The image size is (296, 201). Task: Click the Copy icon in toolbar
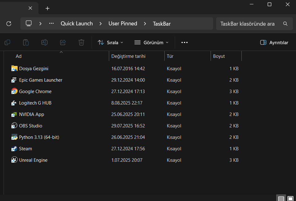[x=7, y=42]
